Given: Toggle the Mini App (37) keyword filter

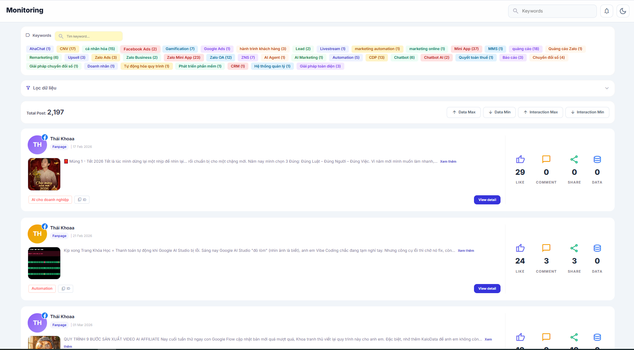Looking at the screenshot, I should (466, 49).
